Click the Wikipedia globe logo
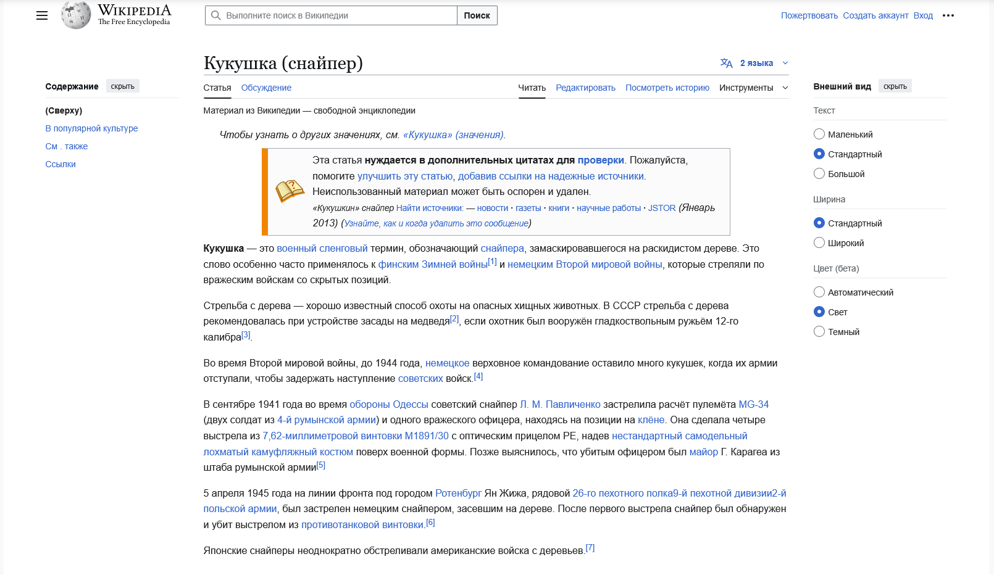Screen dimensions: 994x575 click(76, 15)
